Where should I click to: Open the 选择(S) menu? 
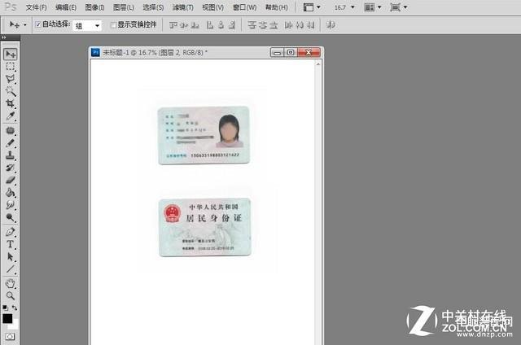click(x=153, y=7)
